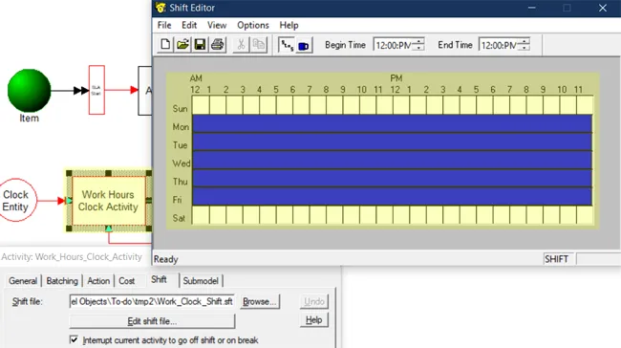This screenshot has width=621, height=348.
Task: Click the small red SLA Start activity box
Action: (x=96, y=90)
